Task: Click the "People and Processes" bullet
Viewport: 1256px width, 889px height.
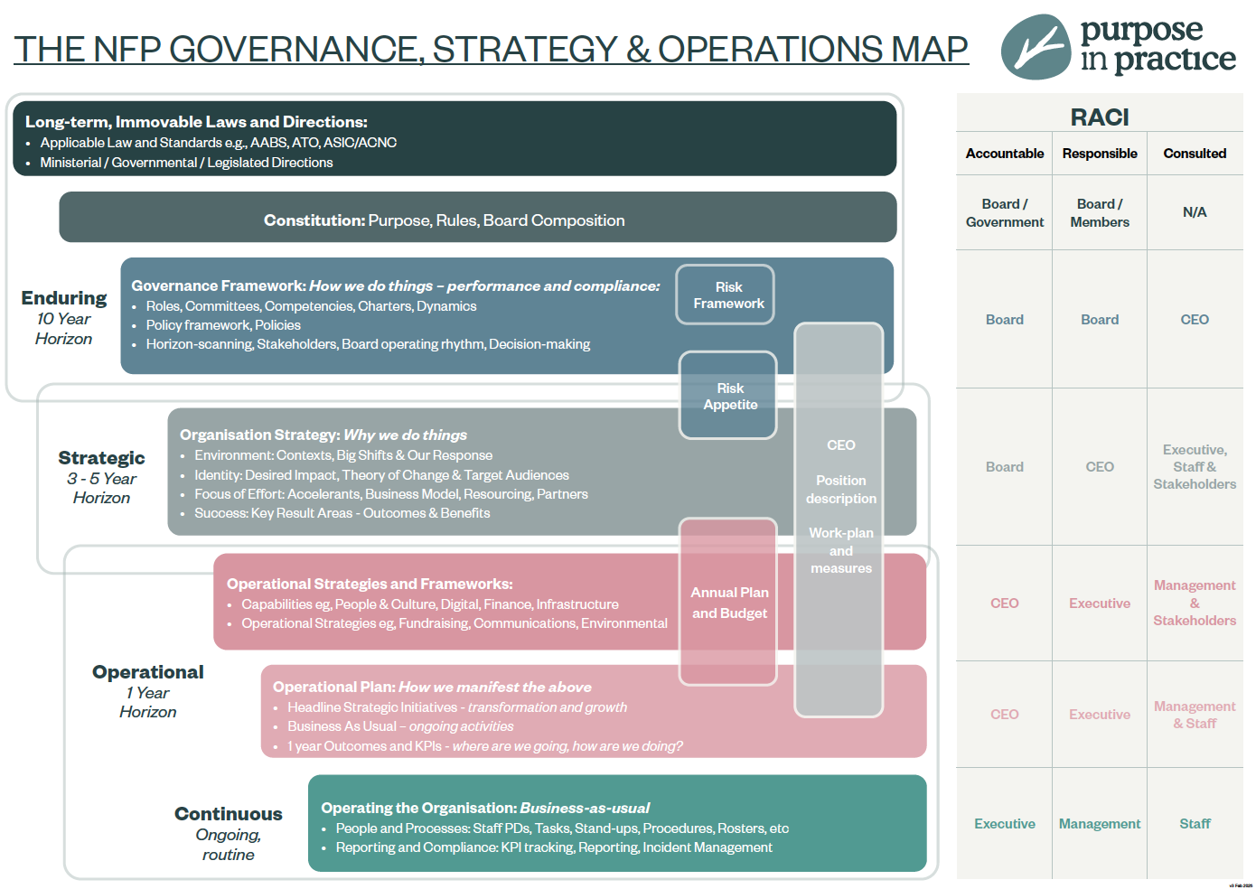Action: tap(562, 828)
